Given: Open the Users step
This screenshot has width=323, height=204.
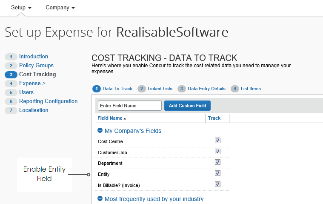Looking at the screenshot, I should 26,92.
